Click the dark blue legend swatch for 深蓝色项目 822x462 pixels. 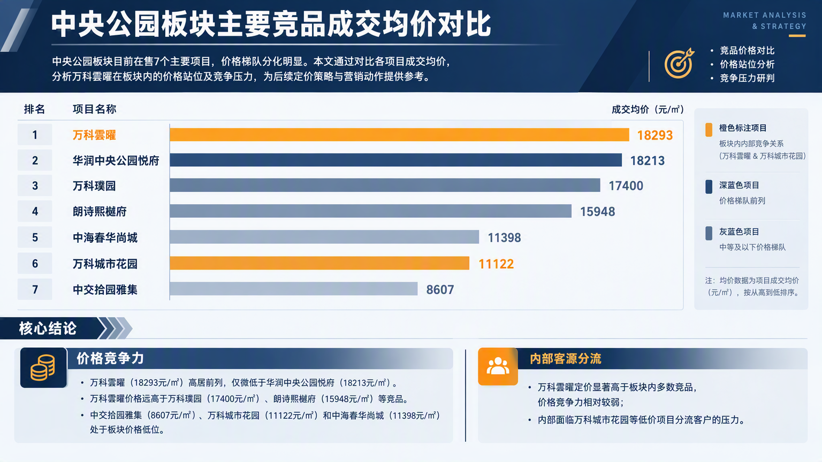coord(709,186)
